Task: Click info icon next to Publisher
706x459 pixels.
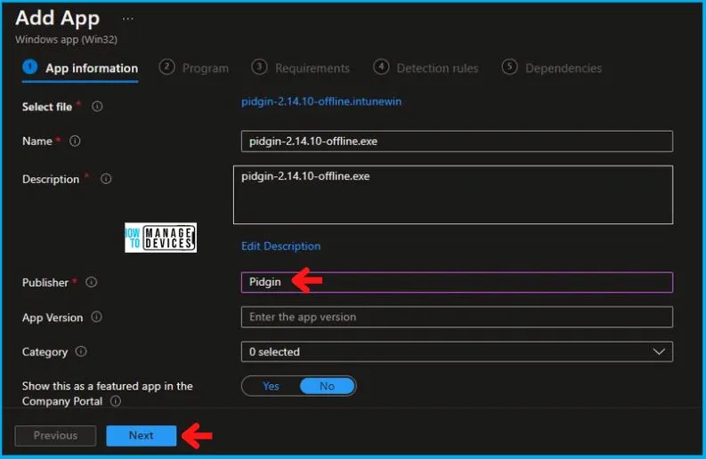Action: (91, 283)
